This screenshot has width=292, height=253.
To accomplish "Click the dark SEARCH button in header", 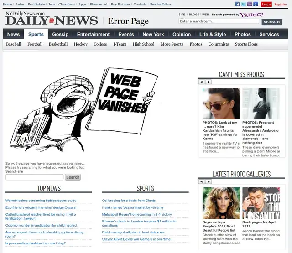I will (x=272, y=22).
